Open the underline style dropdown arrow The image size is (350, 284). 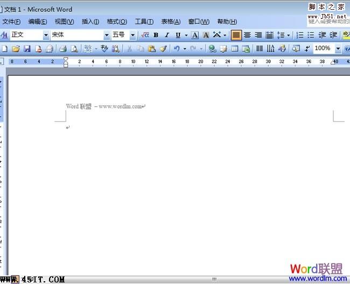(x=186, y=35)
